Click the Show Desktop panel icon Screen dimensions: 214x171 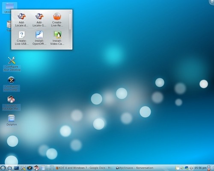[10, 168]
